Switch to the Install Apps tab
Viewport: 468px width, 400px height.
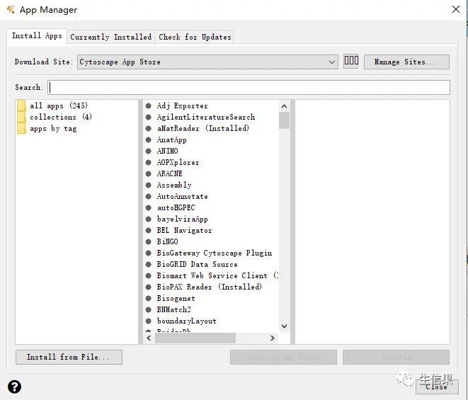coord(37,36)
